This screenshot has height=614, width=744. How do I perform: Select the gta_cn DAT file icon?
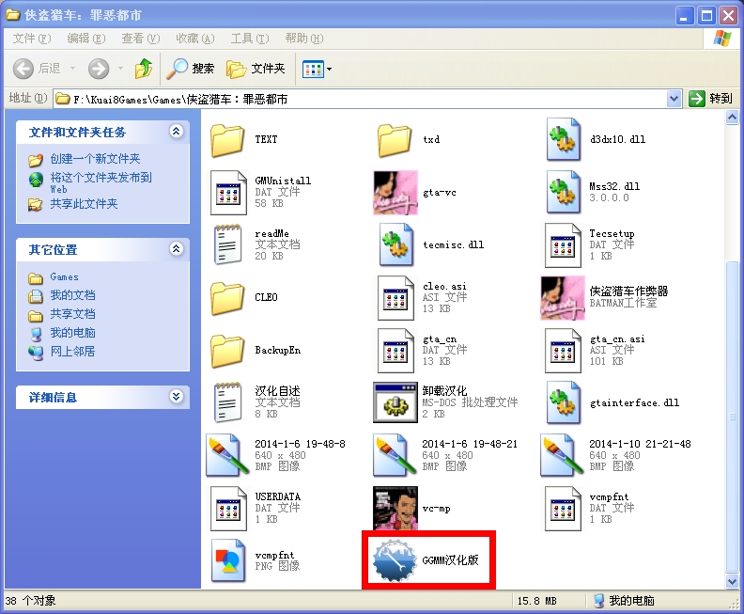pos(395,351)
